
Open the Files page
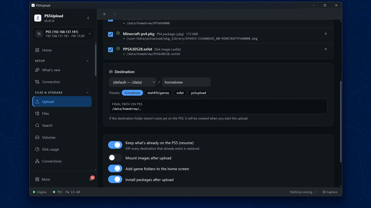point(62,114)
